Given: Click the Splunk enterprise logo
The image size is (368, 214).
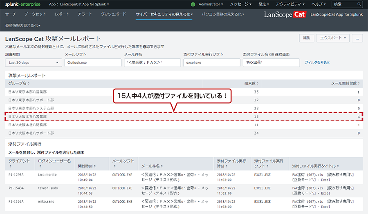Looking at the screenshot, I should (23, 4).
